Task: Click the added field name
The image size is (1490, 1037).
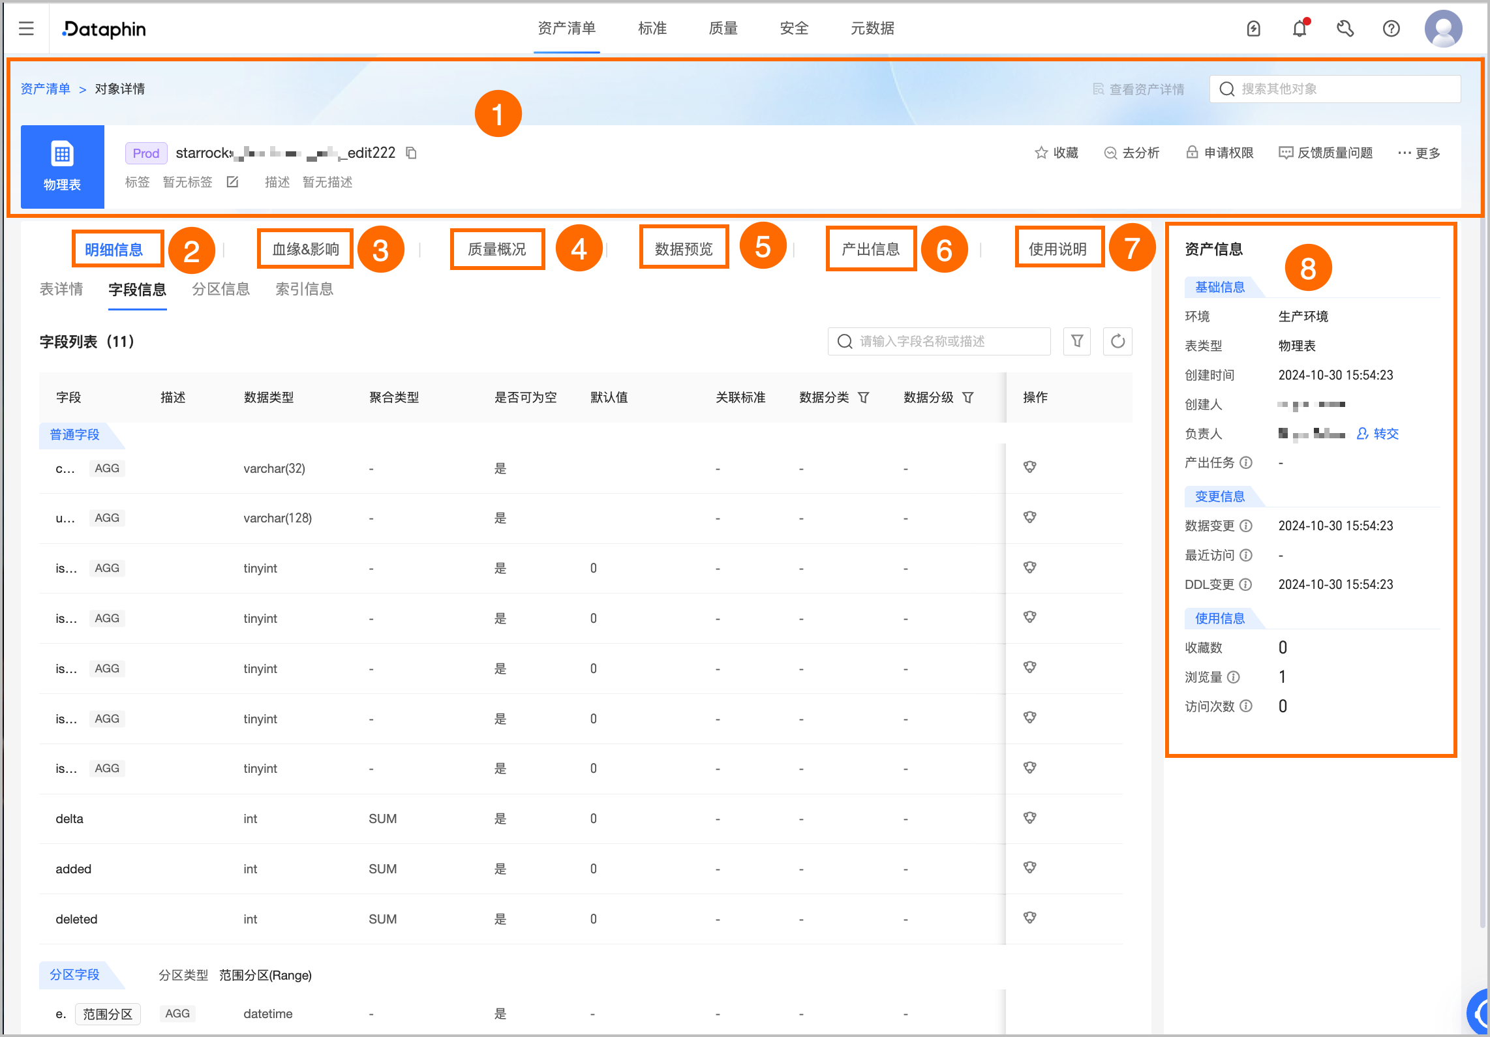Action: (73, 869)
